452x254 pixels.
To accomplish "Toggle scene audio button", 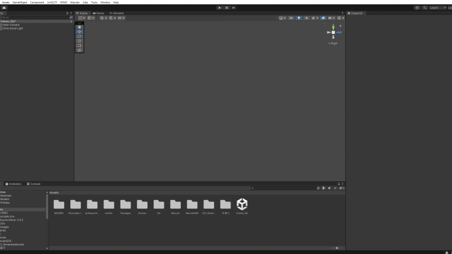I will (x=306, y=18).
